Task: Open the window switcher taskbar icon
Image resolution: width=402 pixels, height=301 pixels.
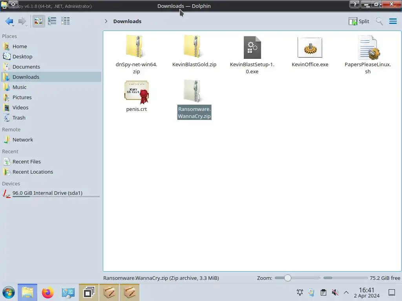Action: (89, 292)
